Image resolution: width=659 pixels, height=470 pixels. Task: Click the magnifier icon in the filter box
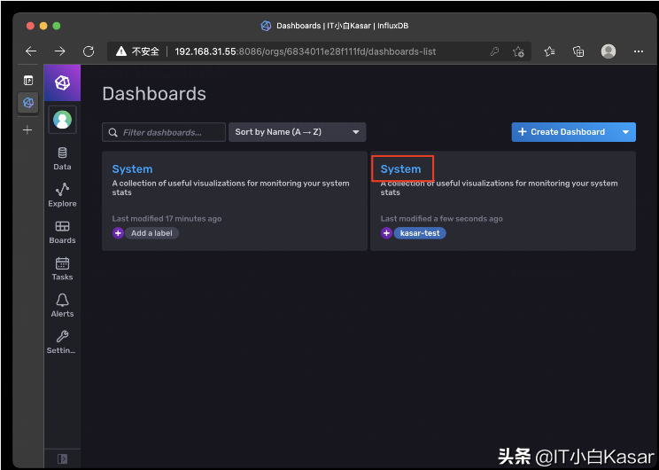point(112,132)
